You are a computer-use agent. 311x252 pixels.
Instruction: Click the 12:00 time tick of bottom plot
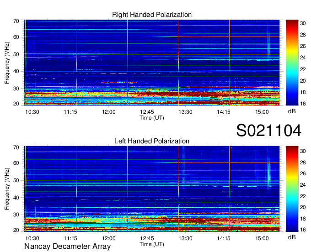point(109,238)
